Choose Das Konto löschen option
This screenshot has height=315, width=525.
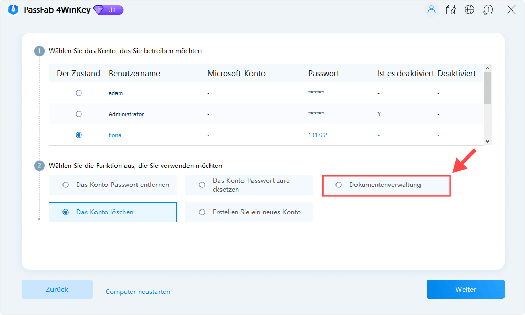click(x=113, y=212)
